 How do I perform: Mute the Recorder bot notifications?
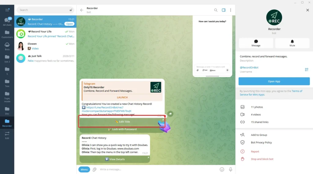(x=292, y=43)
